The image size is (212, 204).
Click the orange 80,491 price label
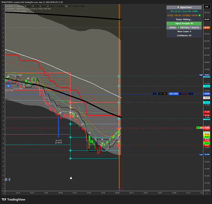(207, 27)
